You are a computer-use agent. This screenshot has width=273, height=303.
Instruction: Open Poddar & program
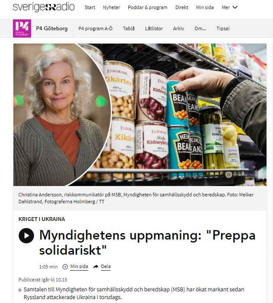point(148,7)
